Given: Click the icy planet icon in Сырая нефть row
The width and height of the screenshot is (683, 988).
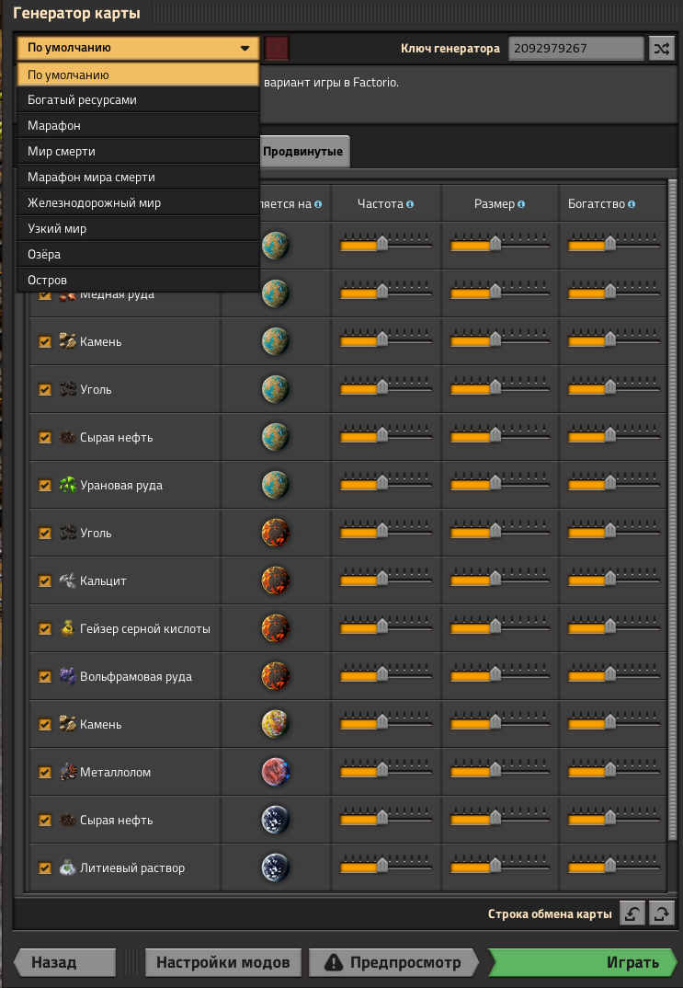Looking at the screenshot, I should [275, 821].
